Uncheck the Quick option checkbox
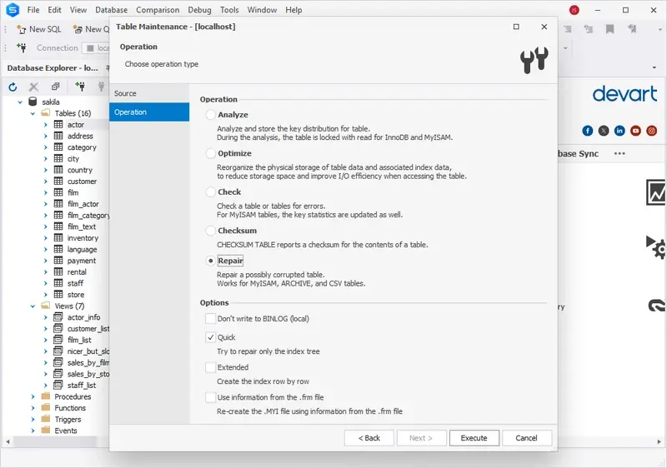The width and height of the screenshot is (667, 468). (211, 337)
